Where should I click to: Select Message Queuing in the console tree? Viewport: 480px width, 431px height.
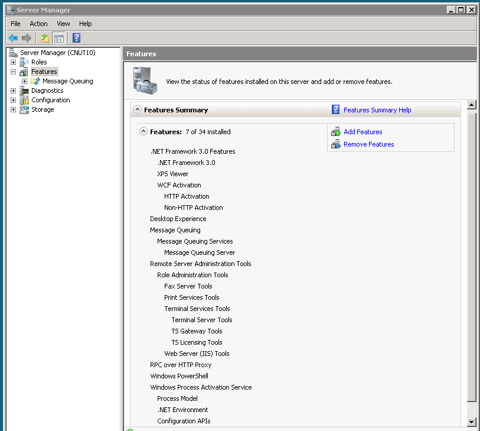[68, 81]
